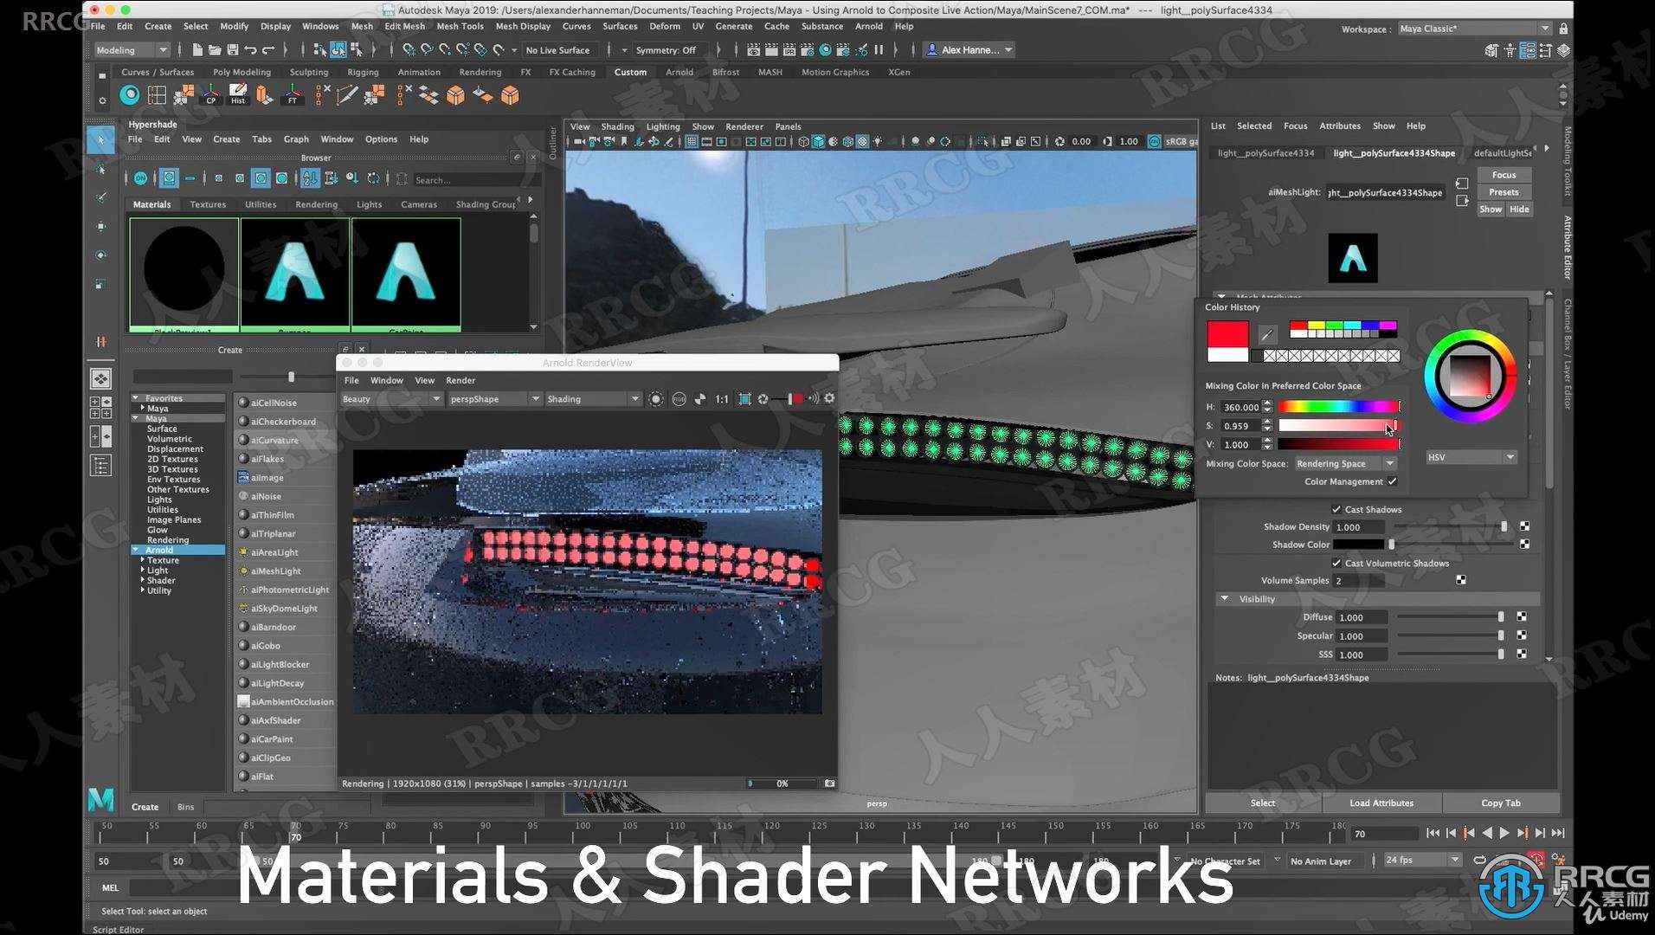
Task: Click the CP shelf icon
Action: click(210, 95)
